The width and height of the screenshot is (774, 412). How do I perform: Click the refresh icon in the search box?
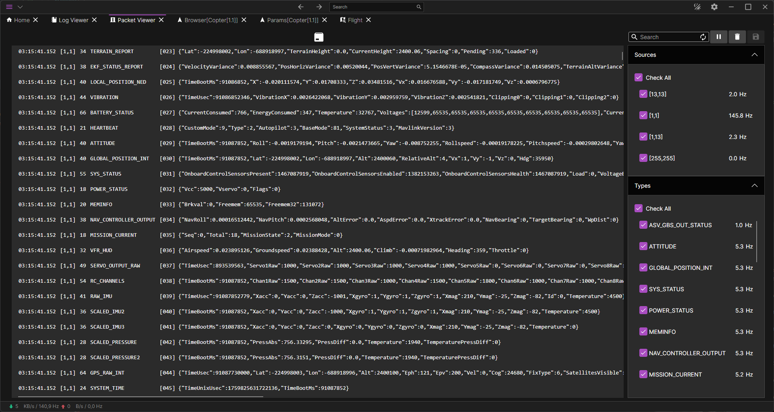[x=703, y=37]
